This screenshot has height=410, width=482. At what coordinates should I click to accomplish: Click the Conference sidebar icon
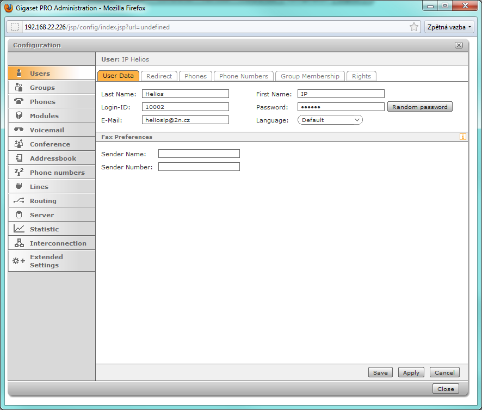click(x=19, y=144)
